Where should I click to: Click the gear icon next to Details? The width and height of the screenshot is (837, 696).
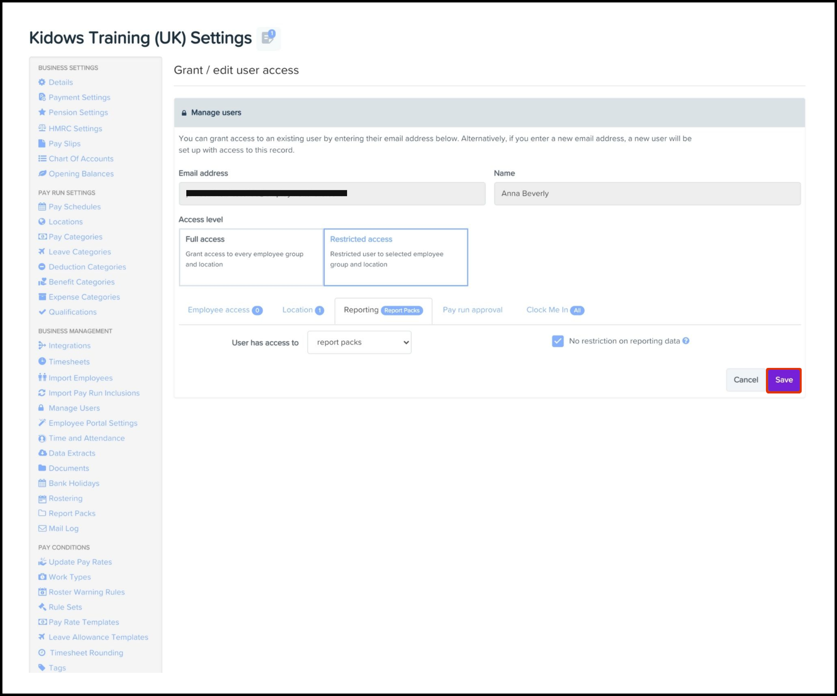42,82
